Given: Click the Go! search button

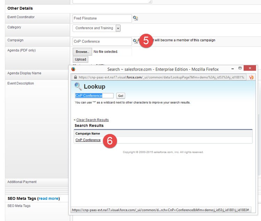Looking at the screenshot, I should point(121,96).
